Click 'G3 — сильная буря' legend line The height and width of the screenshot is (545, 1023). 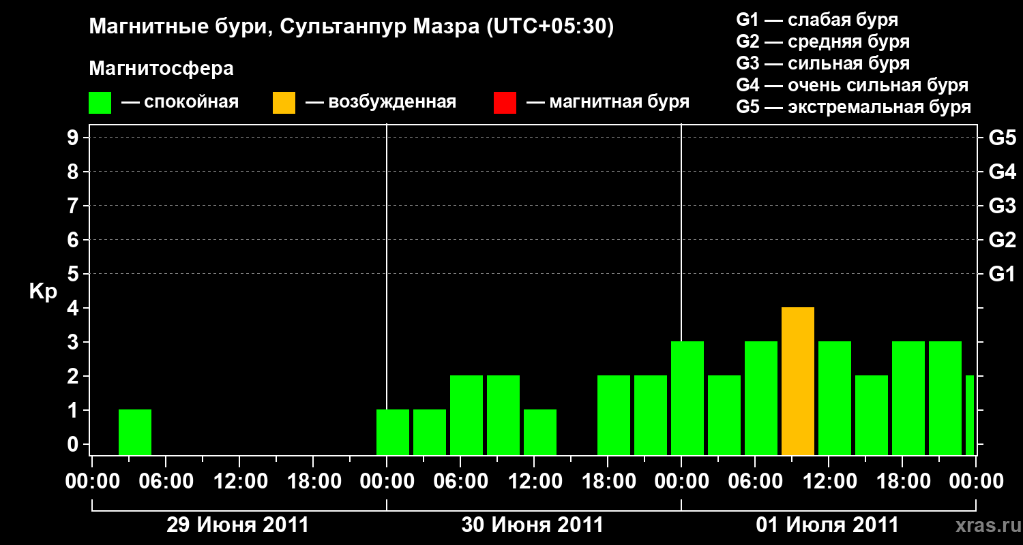point(822,63)
